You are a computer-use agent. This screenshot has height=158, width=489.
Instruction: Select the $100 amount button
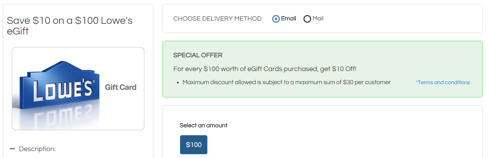point(194,145)
